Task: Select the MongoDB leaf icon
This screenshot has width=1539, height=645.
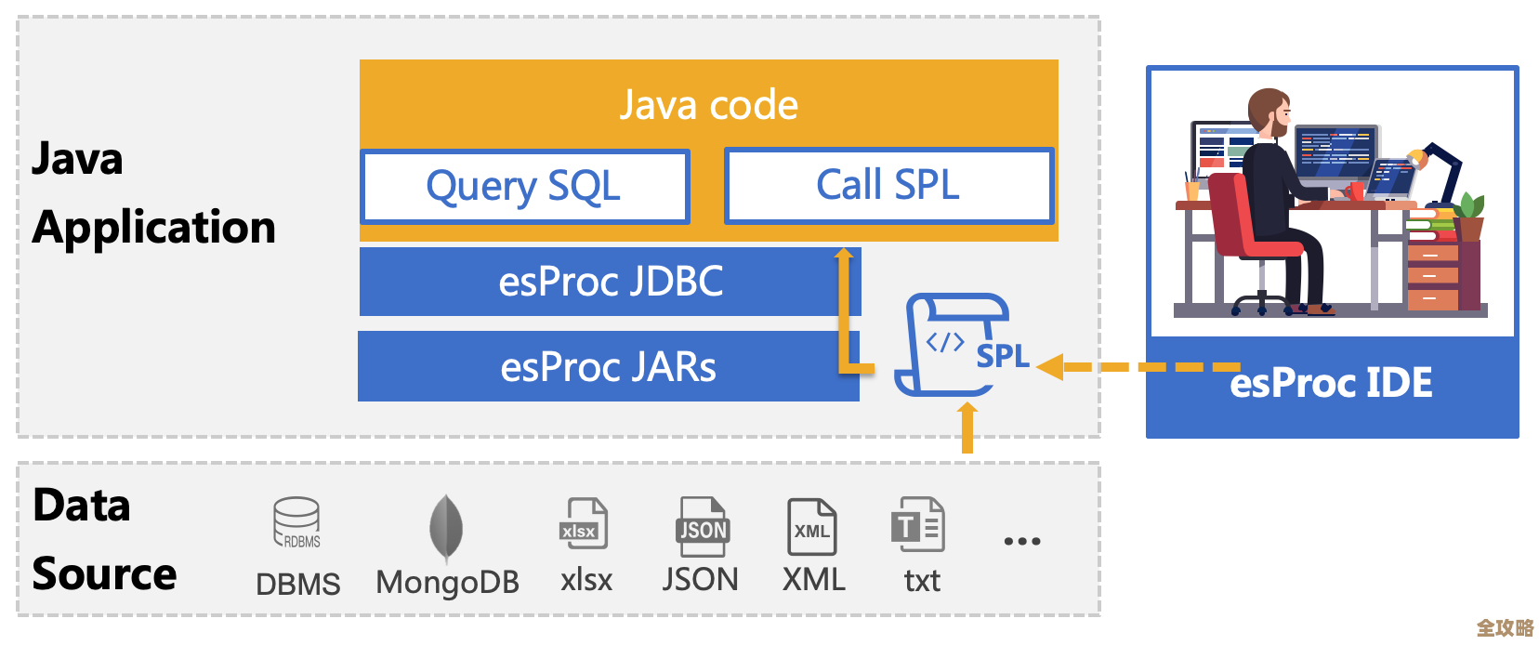Action: pos(446,527)
